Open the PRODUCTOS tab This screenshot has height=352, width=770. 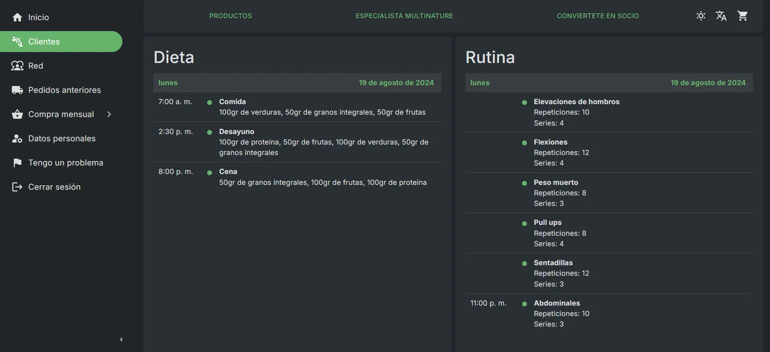[x=231, y=16]
